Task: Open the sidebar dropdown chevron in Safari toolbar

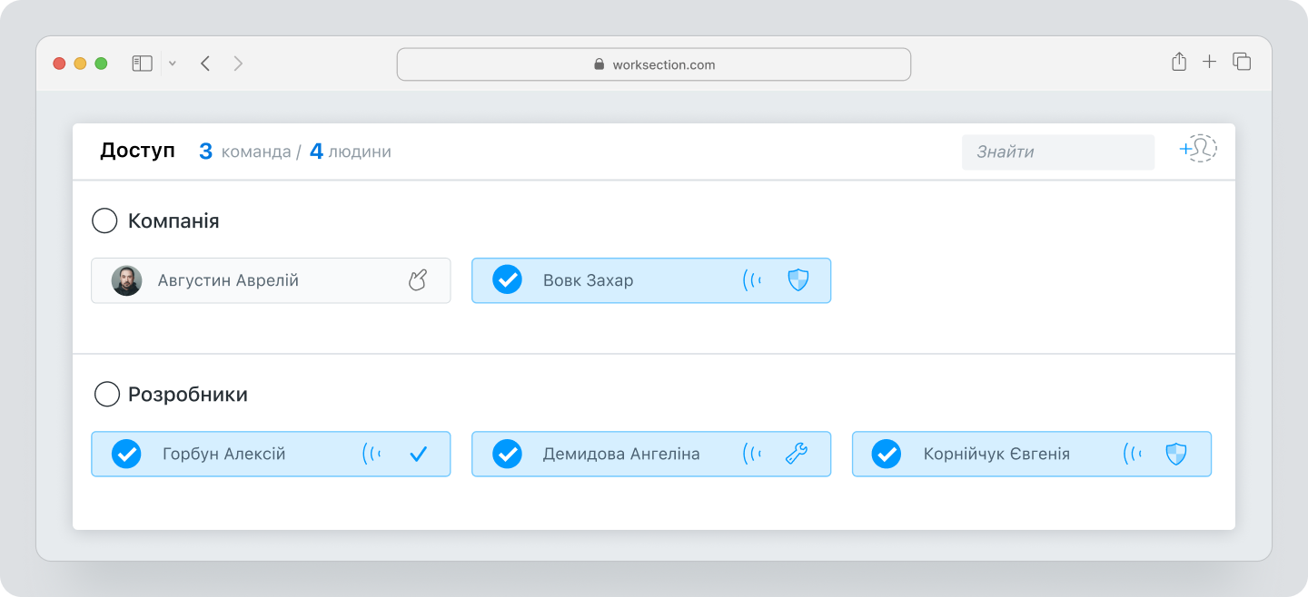Action: click(x=173, y=63)
